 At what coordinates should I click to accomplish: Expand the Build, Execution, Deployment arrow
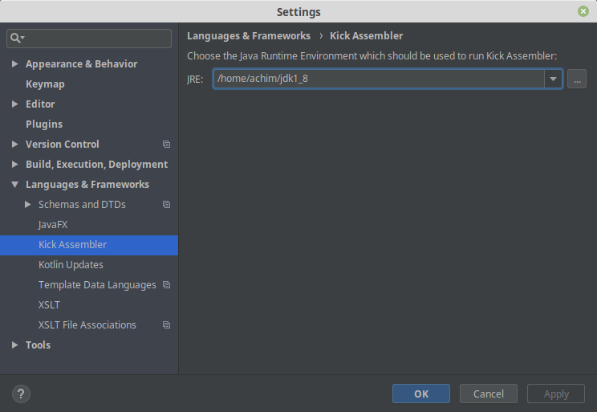point(14,165)
